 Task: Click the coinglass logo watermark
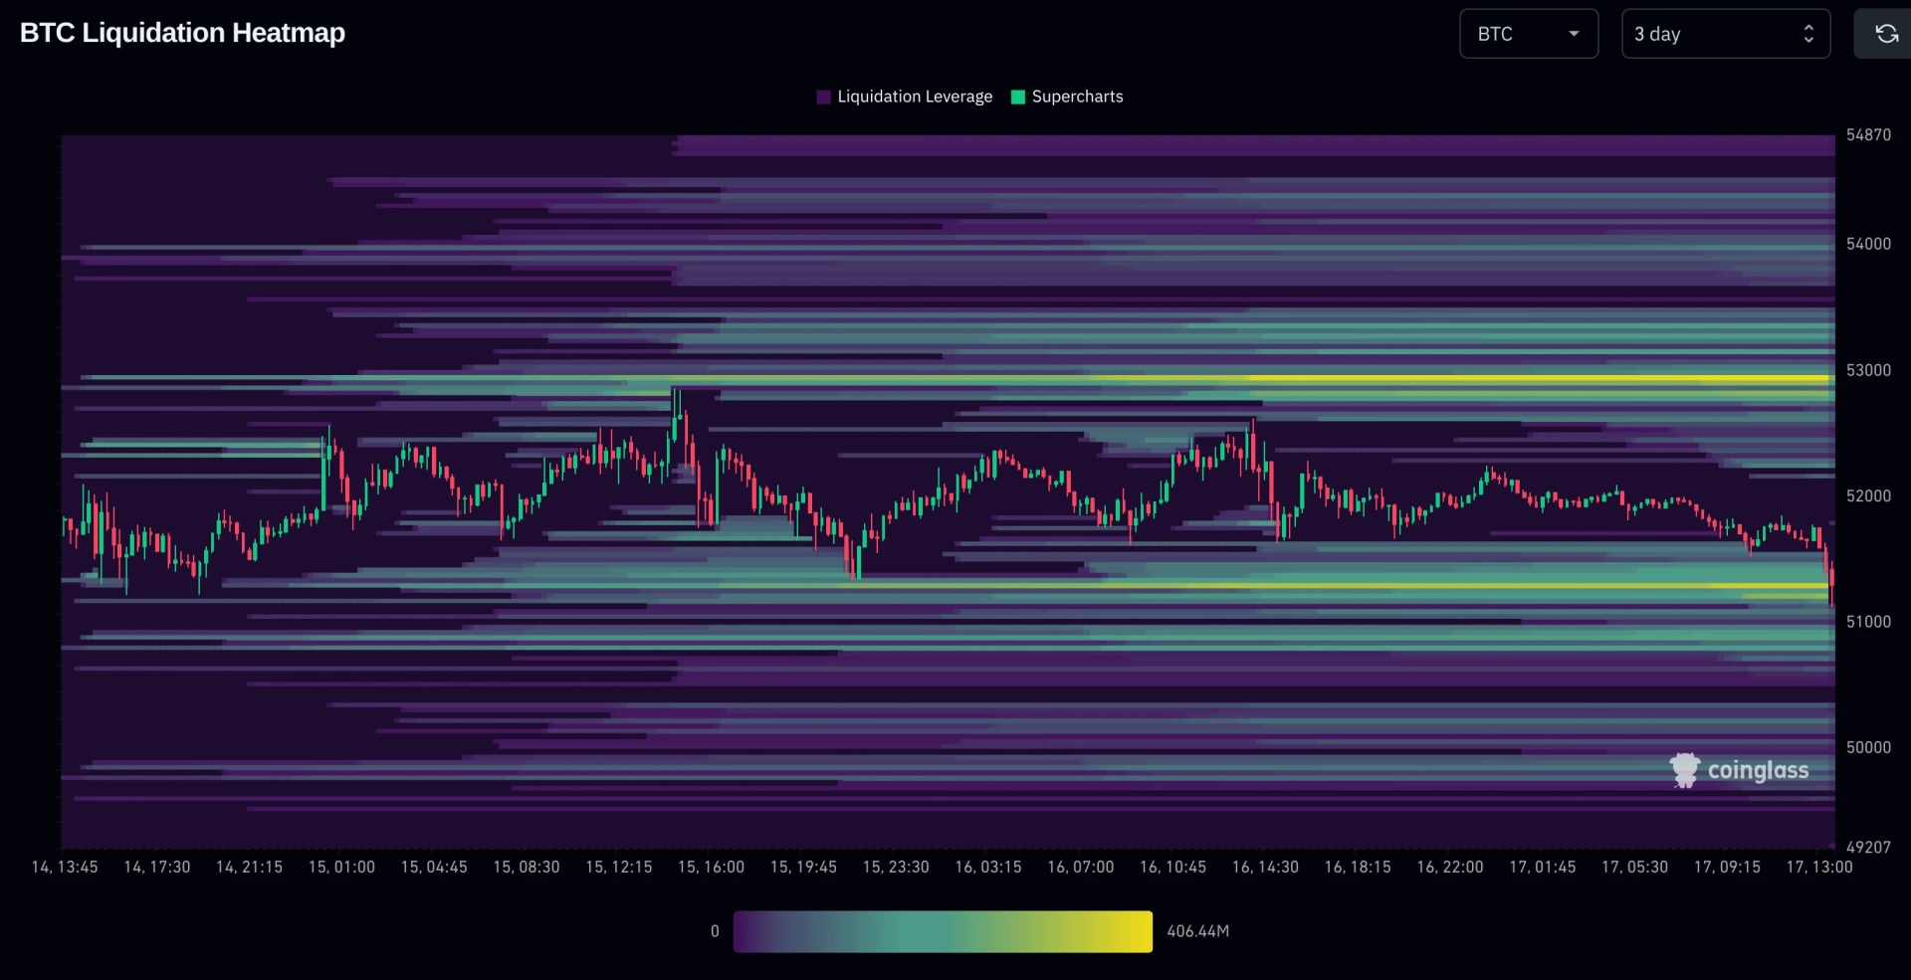pos(1739,770)
